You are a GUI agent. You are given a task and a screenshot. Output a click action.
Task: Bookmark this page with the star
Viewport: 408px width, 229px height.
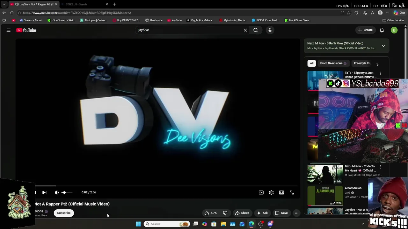[x=348, y=13]
